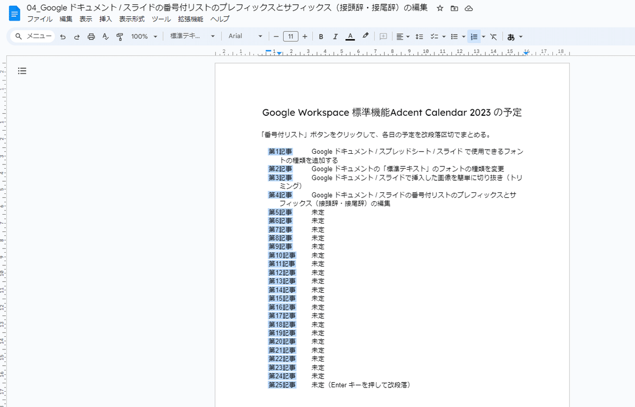Open the ファイル menu
Viewport: 635px width, 407px height.
tap(40, 19)
